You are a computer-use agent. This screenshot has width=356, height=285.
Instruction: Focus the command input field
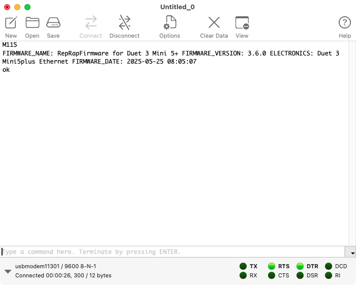coord(172,252)
